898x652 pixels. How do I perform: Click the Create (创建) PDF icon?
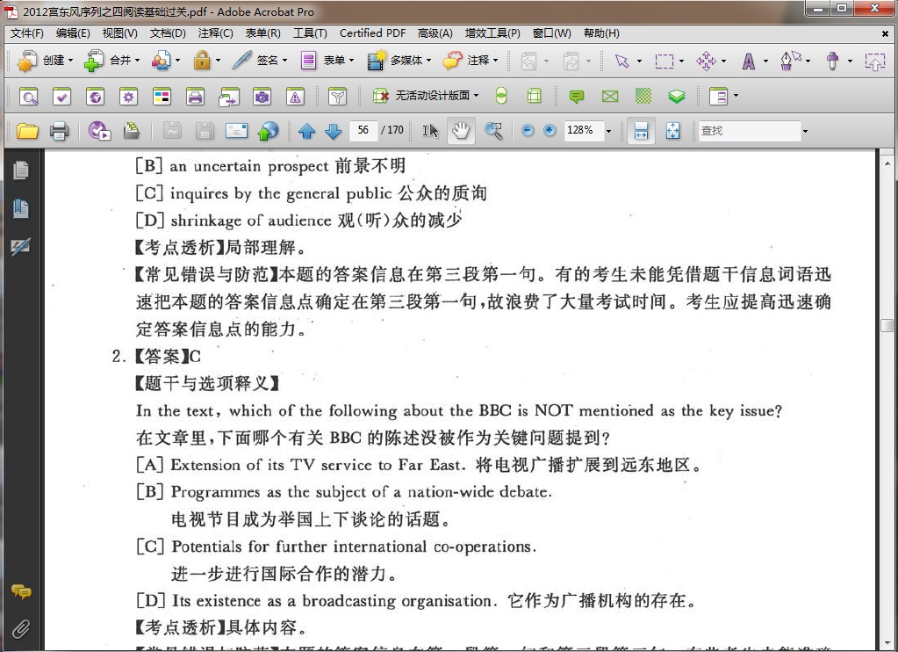(26, 61)
